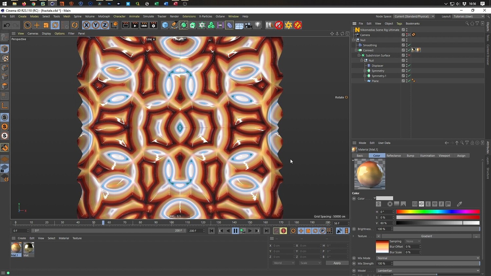This screenshot has height=276, width=491.
Task: Open the viewport hamburger menu beside View
Action: pos(13,33)
